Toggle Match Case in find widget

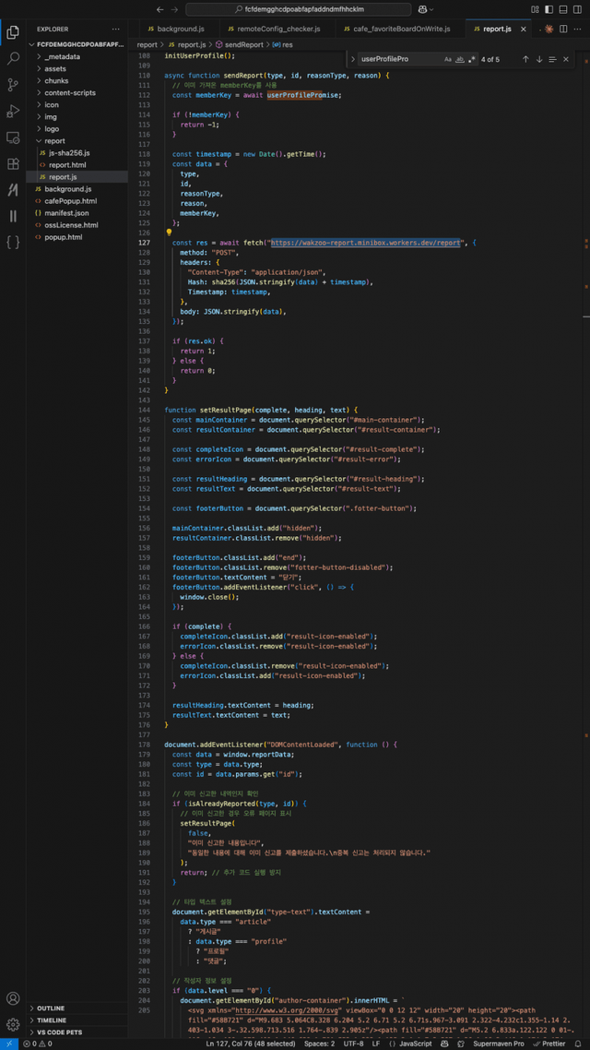click(x=448, y=59)
